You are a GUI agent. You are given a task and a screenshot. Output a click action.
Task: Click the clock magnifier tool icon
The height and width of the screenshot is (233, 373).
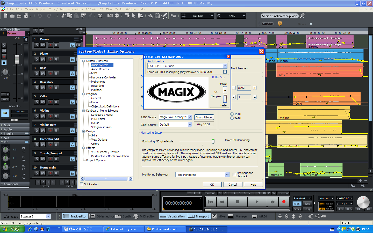[157, 16]
